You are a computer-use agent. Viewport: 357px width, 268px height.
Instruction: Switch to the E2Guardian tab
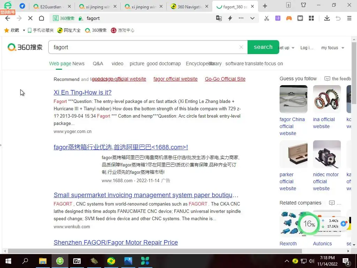click(51, 7)
